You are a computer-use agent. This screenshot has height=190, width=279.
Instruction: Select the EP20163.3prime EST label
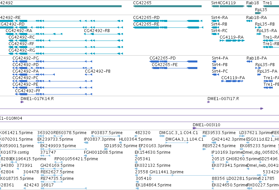click(x=155, y=146)
